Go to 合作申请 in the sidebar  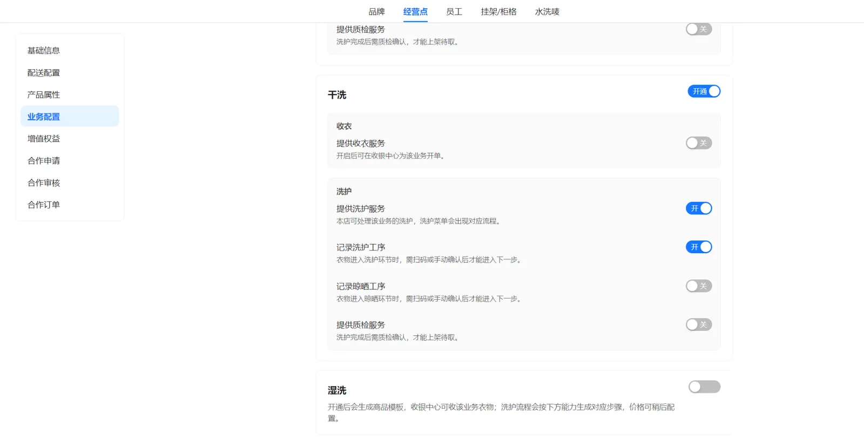[x=70, y=160]
